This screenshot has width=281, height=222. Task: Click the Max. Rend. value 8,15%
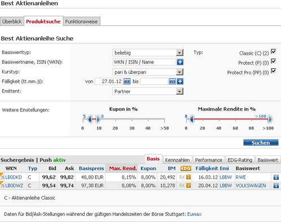coord(129,177)
